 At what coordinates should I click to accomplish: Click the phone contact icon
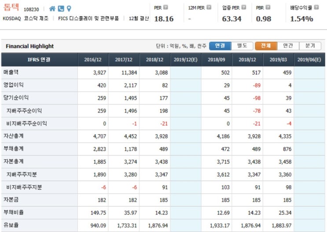coord(61,8)
